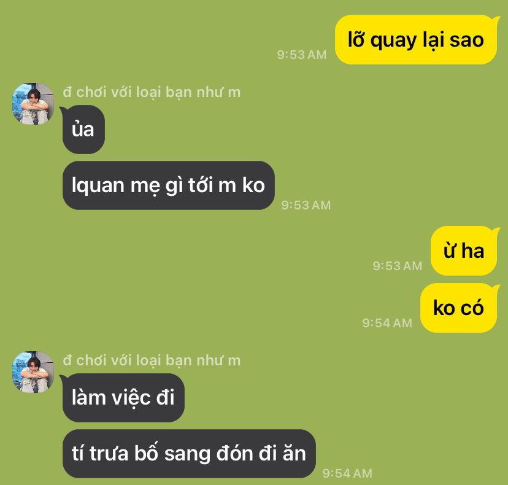
Task: Click the word 'quay' in the top yellow bubble
Action: click(393, 41)
